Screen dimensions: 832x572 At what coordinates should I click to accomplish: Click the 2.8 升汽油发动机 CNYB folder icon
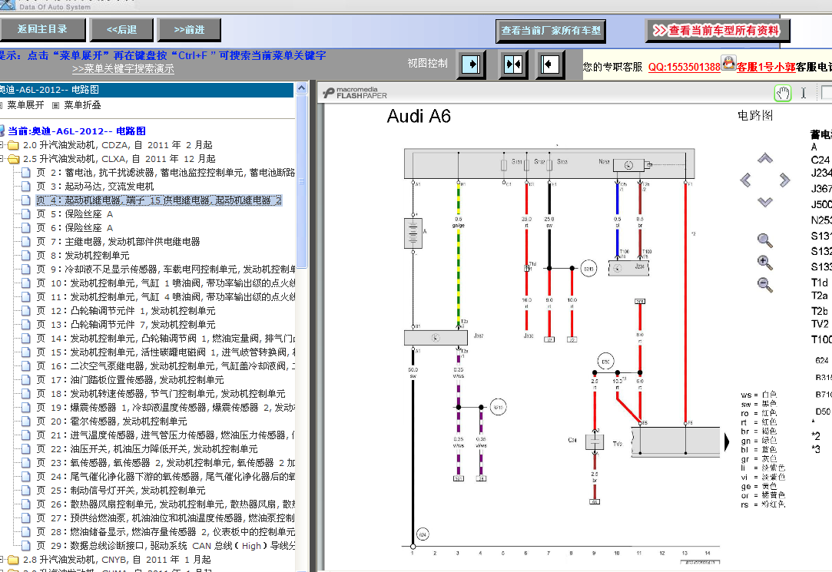tap(14, 559)
